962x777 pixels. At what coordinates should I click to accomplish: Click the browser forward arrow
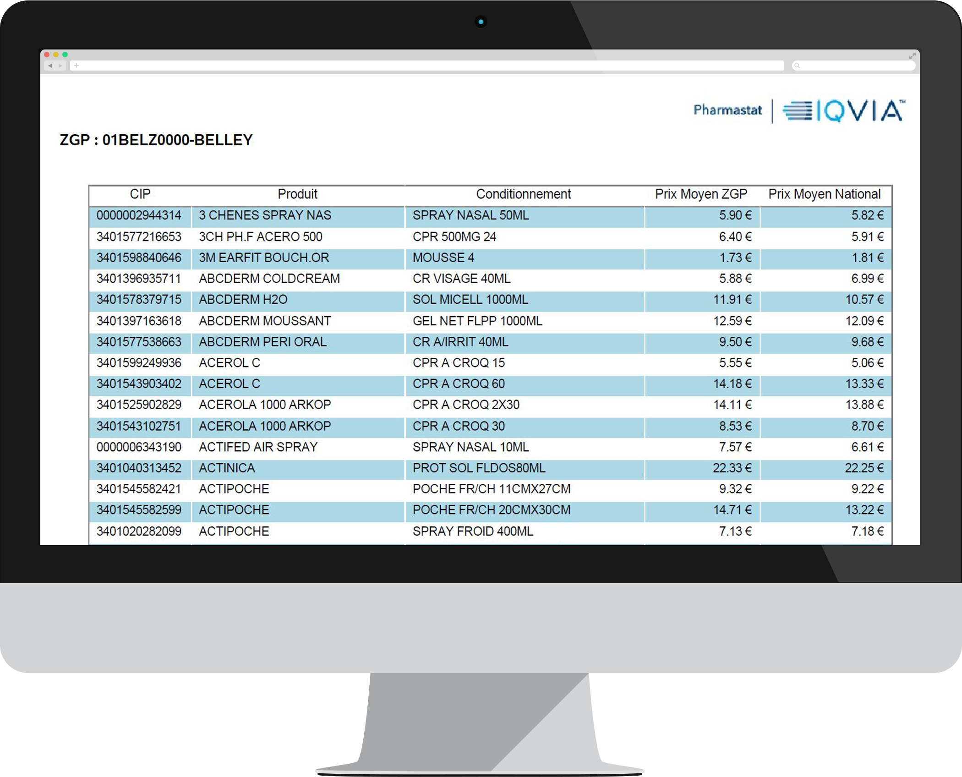[x=60, y=66]
